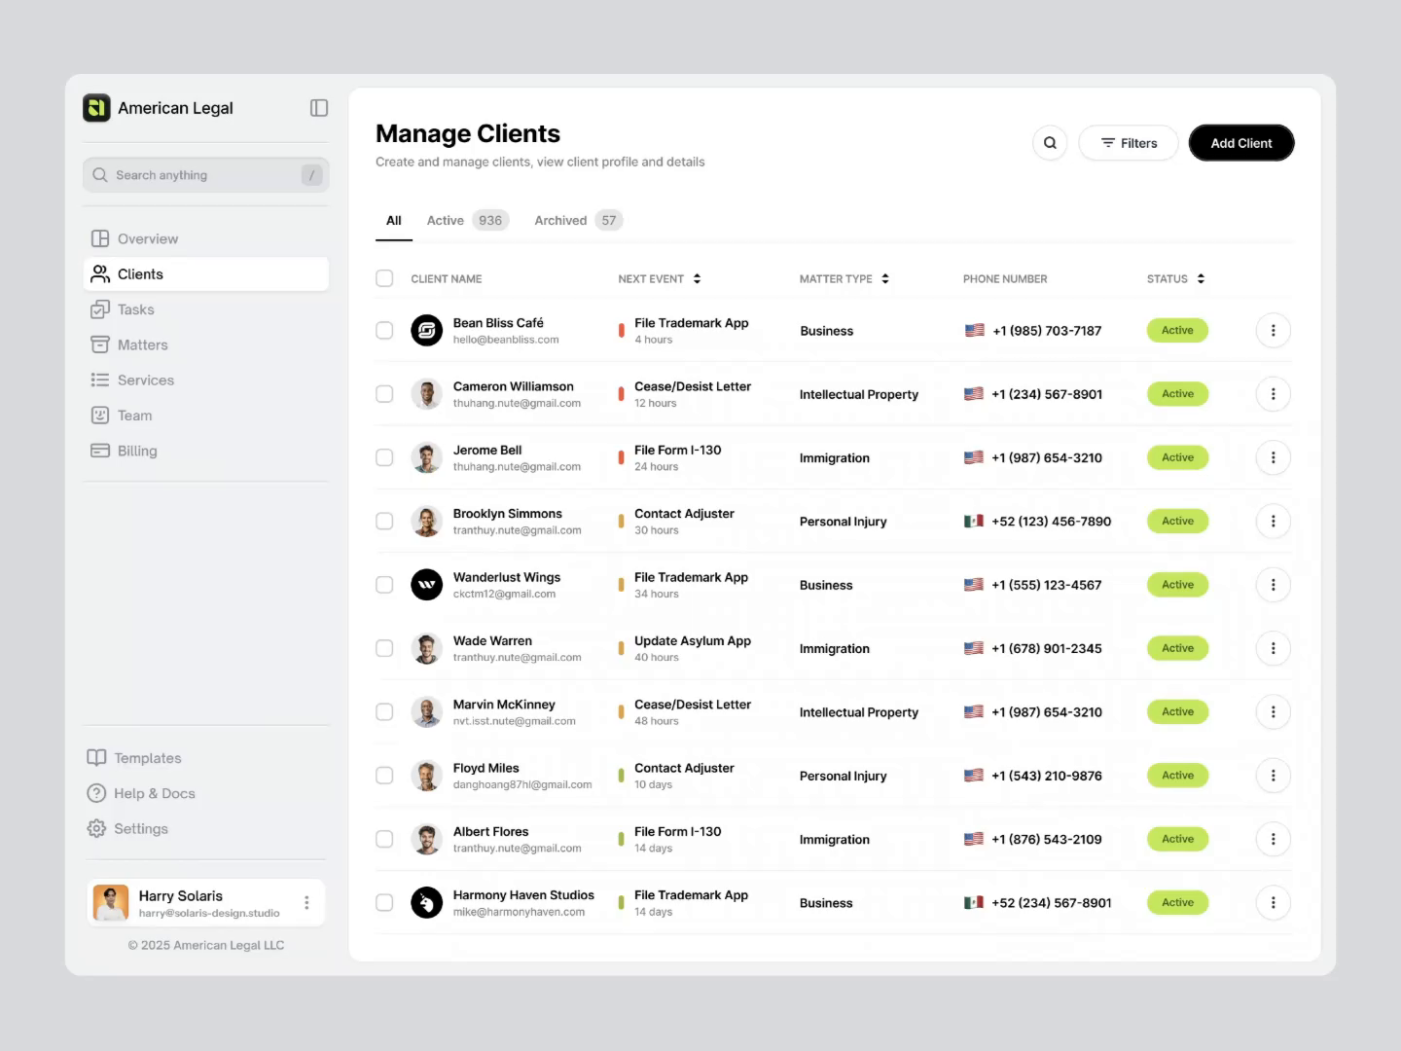This screenshot has height=1051, width=1401.
Task: Click email hello@beanbliss.com
Action: point(506,341)
